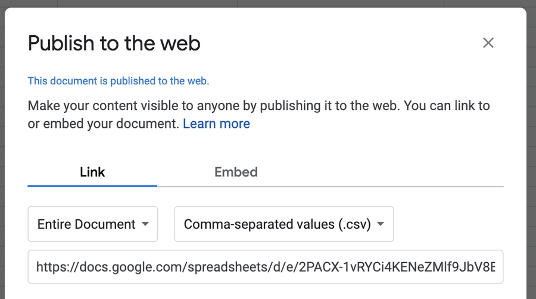Click the 'This document is published' status text
The width and height of the screenshot is (536, 299).
coord(119,81)
